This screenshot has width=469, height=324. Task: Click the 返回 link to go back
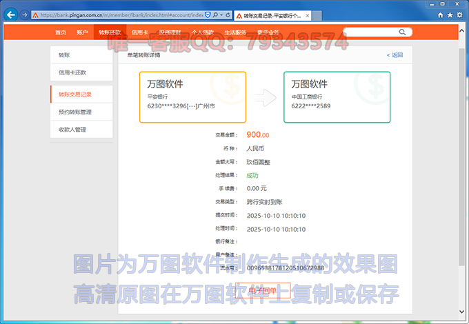click(395, 55)
